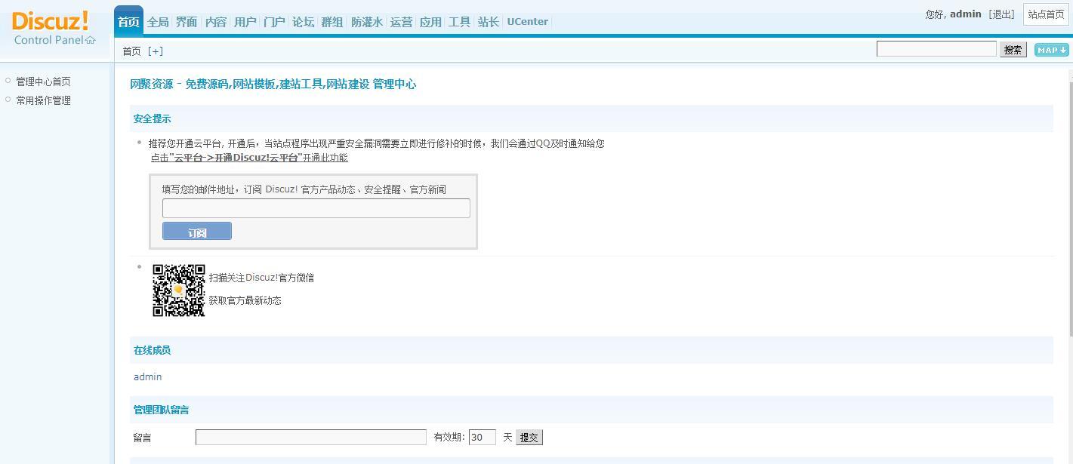
Task: Click the online member admin link
Action: tap(148, 376)
